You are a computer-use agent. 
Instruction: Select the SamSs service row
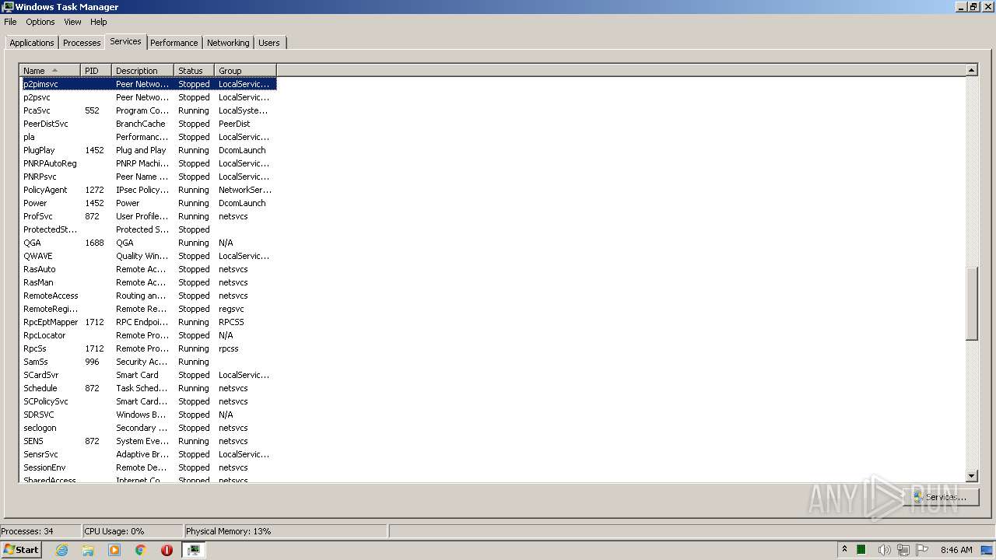click(148, 362)
